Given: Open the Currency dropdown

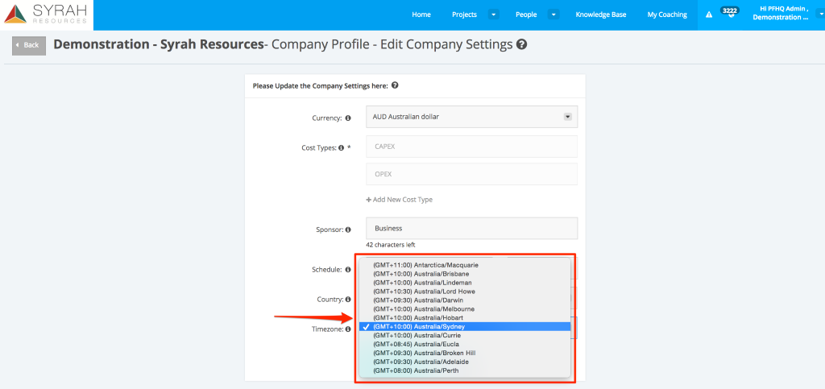Looking at the screenshot, I should 471,117.
